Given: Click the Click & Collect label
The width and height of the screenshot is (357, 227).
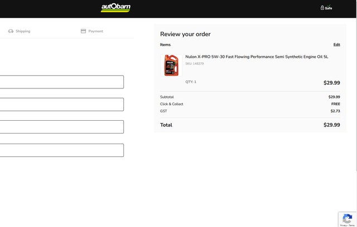Looking at the screenshot, I should tap(171, 104).
